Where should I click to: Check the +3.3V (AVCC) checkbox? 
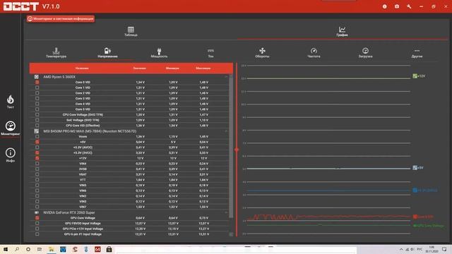coord(37,147)
